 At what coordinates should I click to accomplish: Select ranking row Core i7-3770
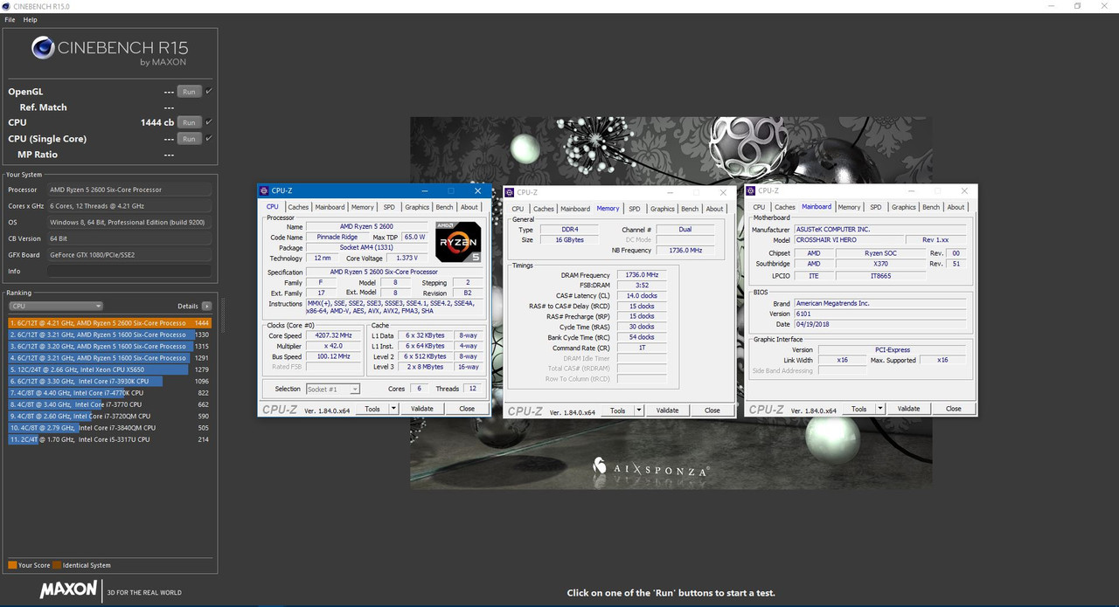(x=110, y=405)
